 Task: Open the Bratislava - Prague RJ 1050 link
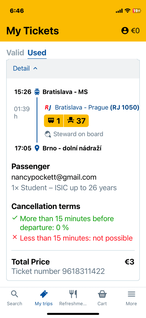coord(97,107)
